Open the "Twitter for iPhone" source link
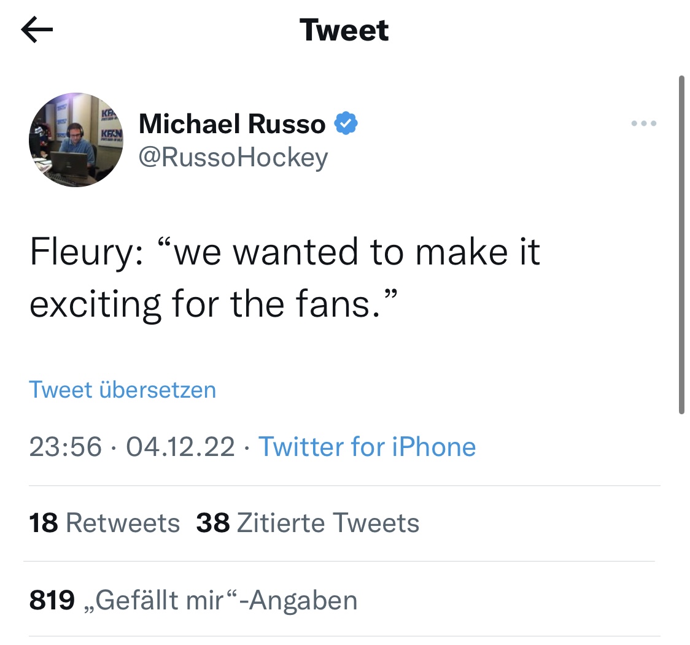690x645 pixels. (367, 447)
